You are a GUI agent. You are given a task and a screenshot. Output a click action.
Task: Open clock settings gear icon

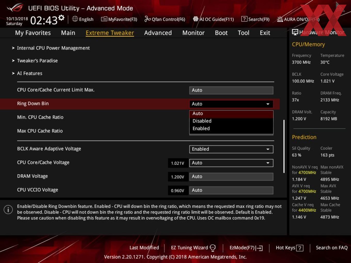[61, 18]
